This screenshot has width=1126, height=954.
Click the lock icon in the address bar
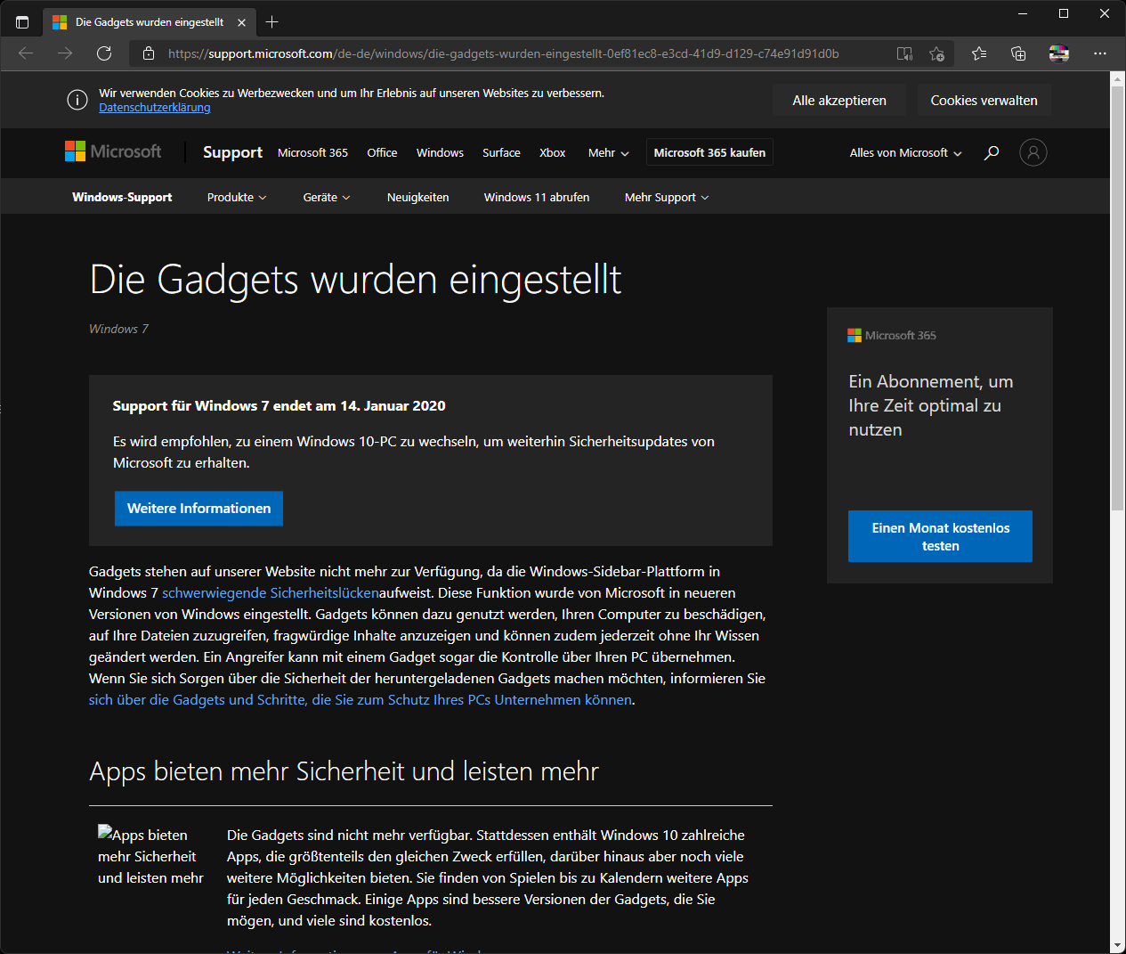click(x=149, y=53)
